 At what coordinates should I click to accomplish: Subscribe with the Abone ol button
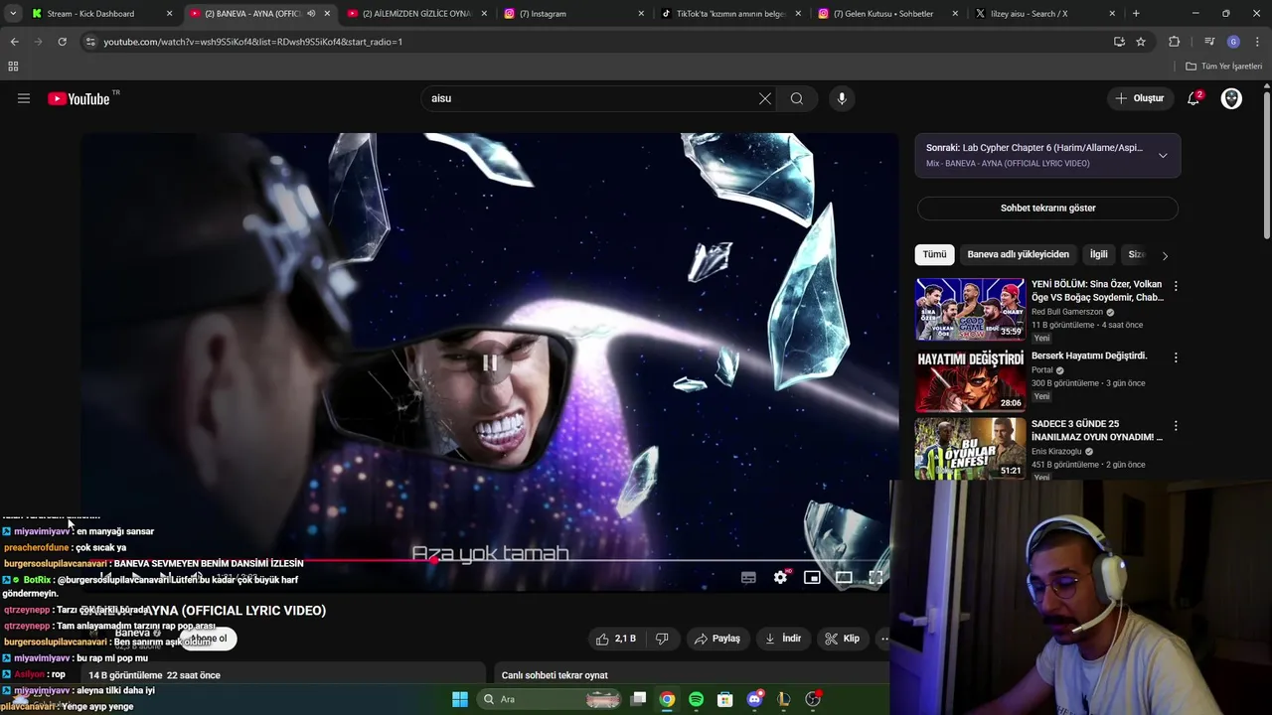pos(209,639)
